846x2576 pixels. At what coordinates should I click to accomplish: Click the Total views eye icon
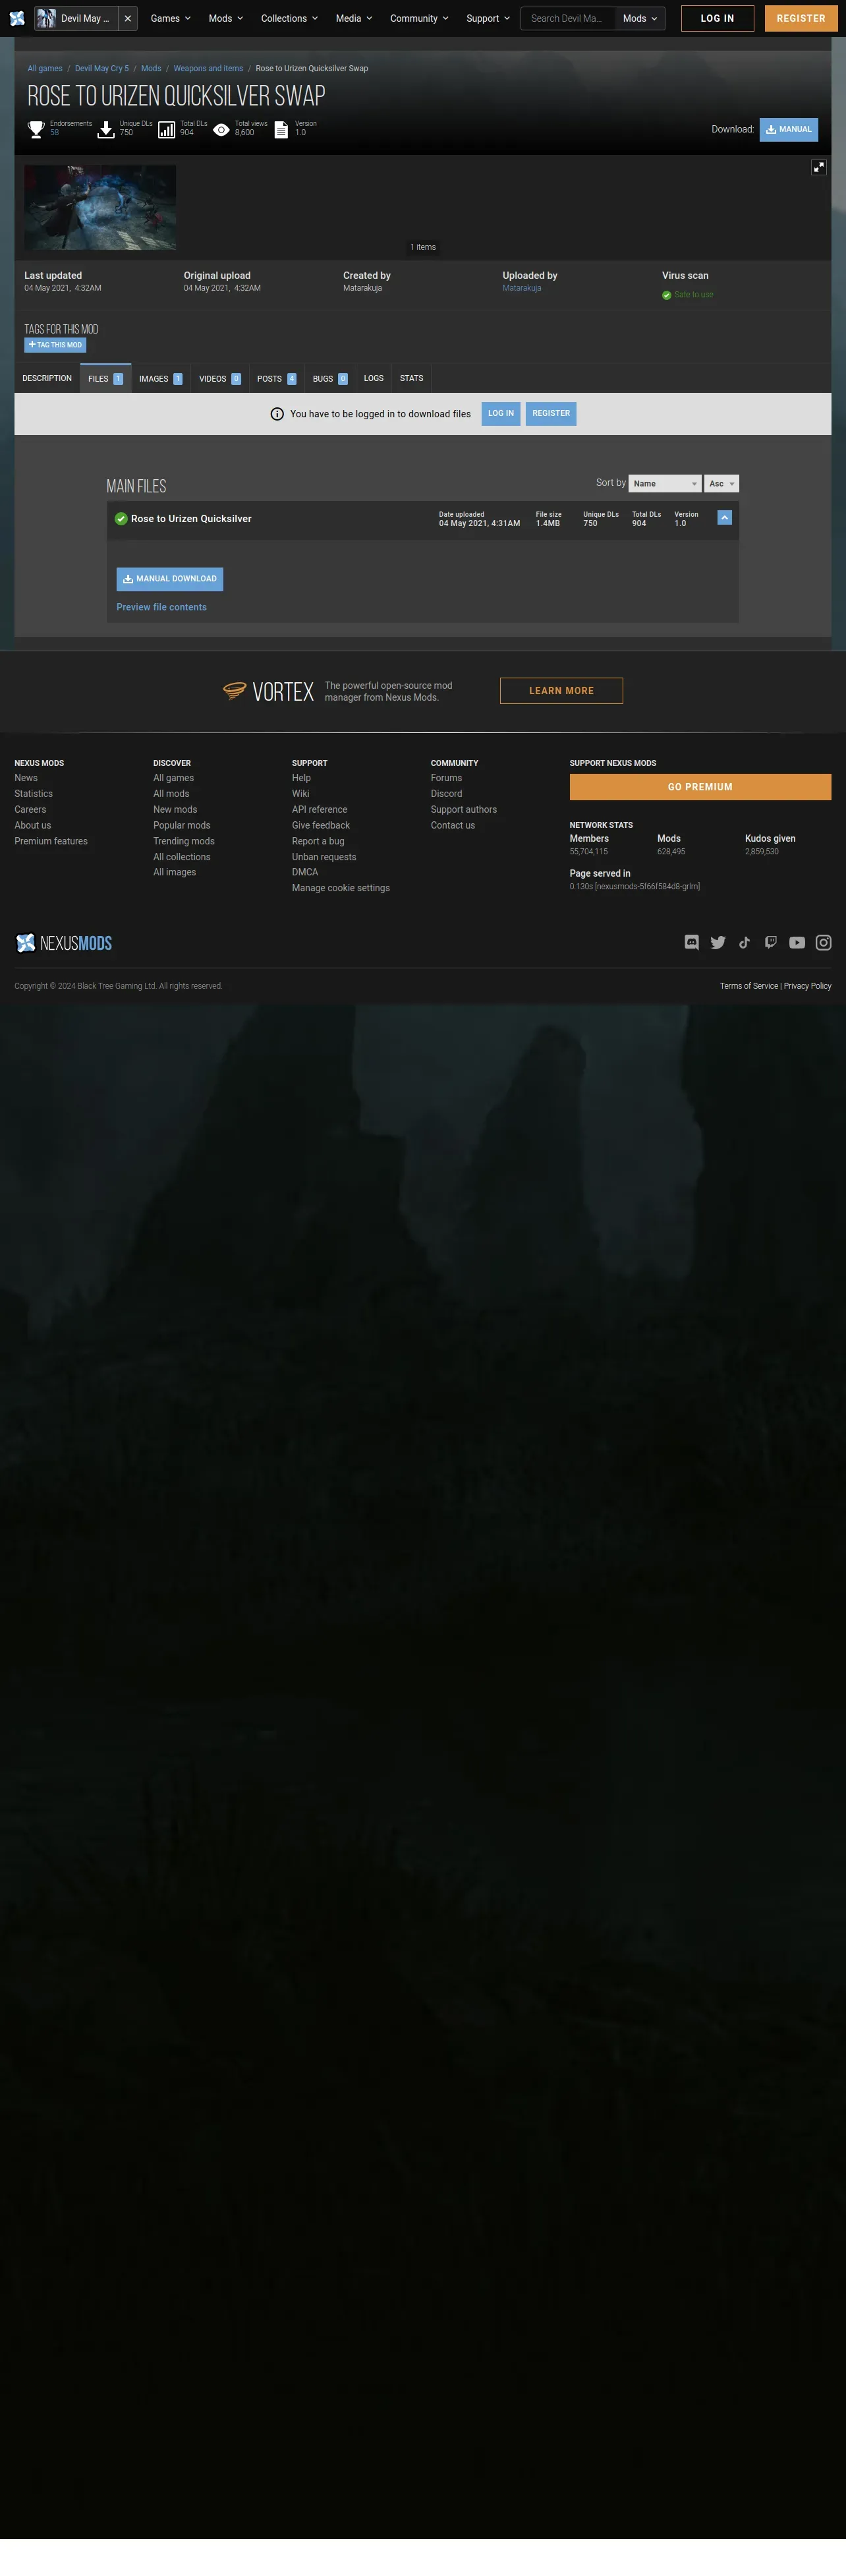point(221,129)
